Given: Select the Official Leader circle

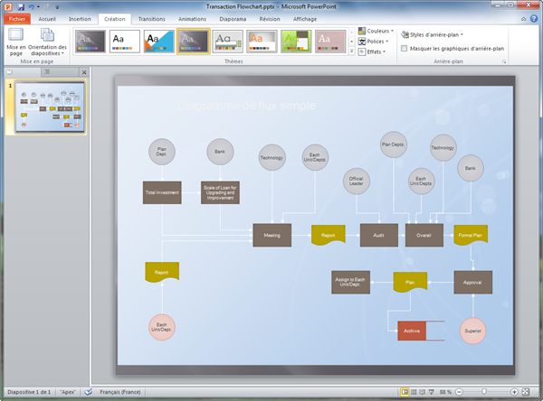Looking at the screenshot, I should 357,182.
